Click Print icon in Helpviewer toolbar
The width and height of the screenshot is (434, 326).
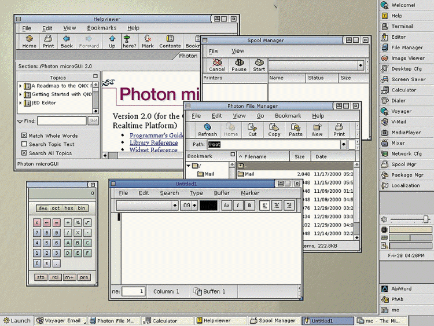point(48,42)
